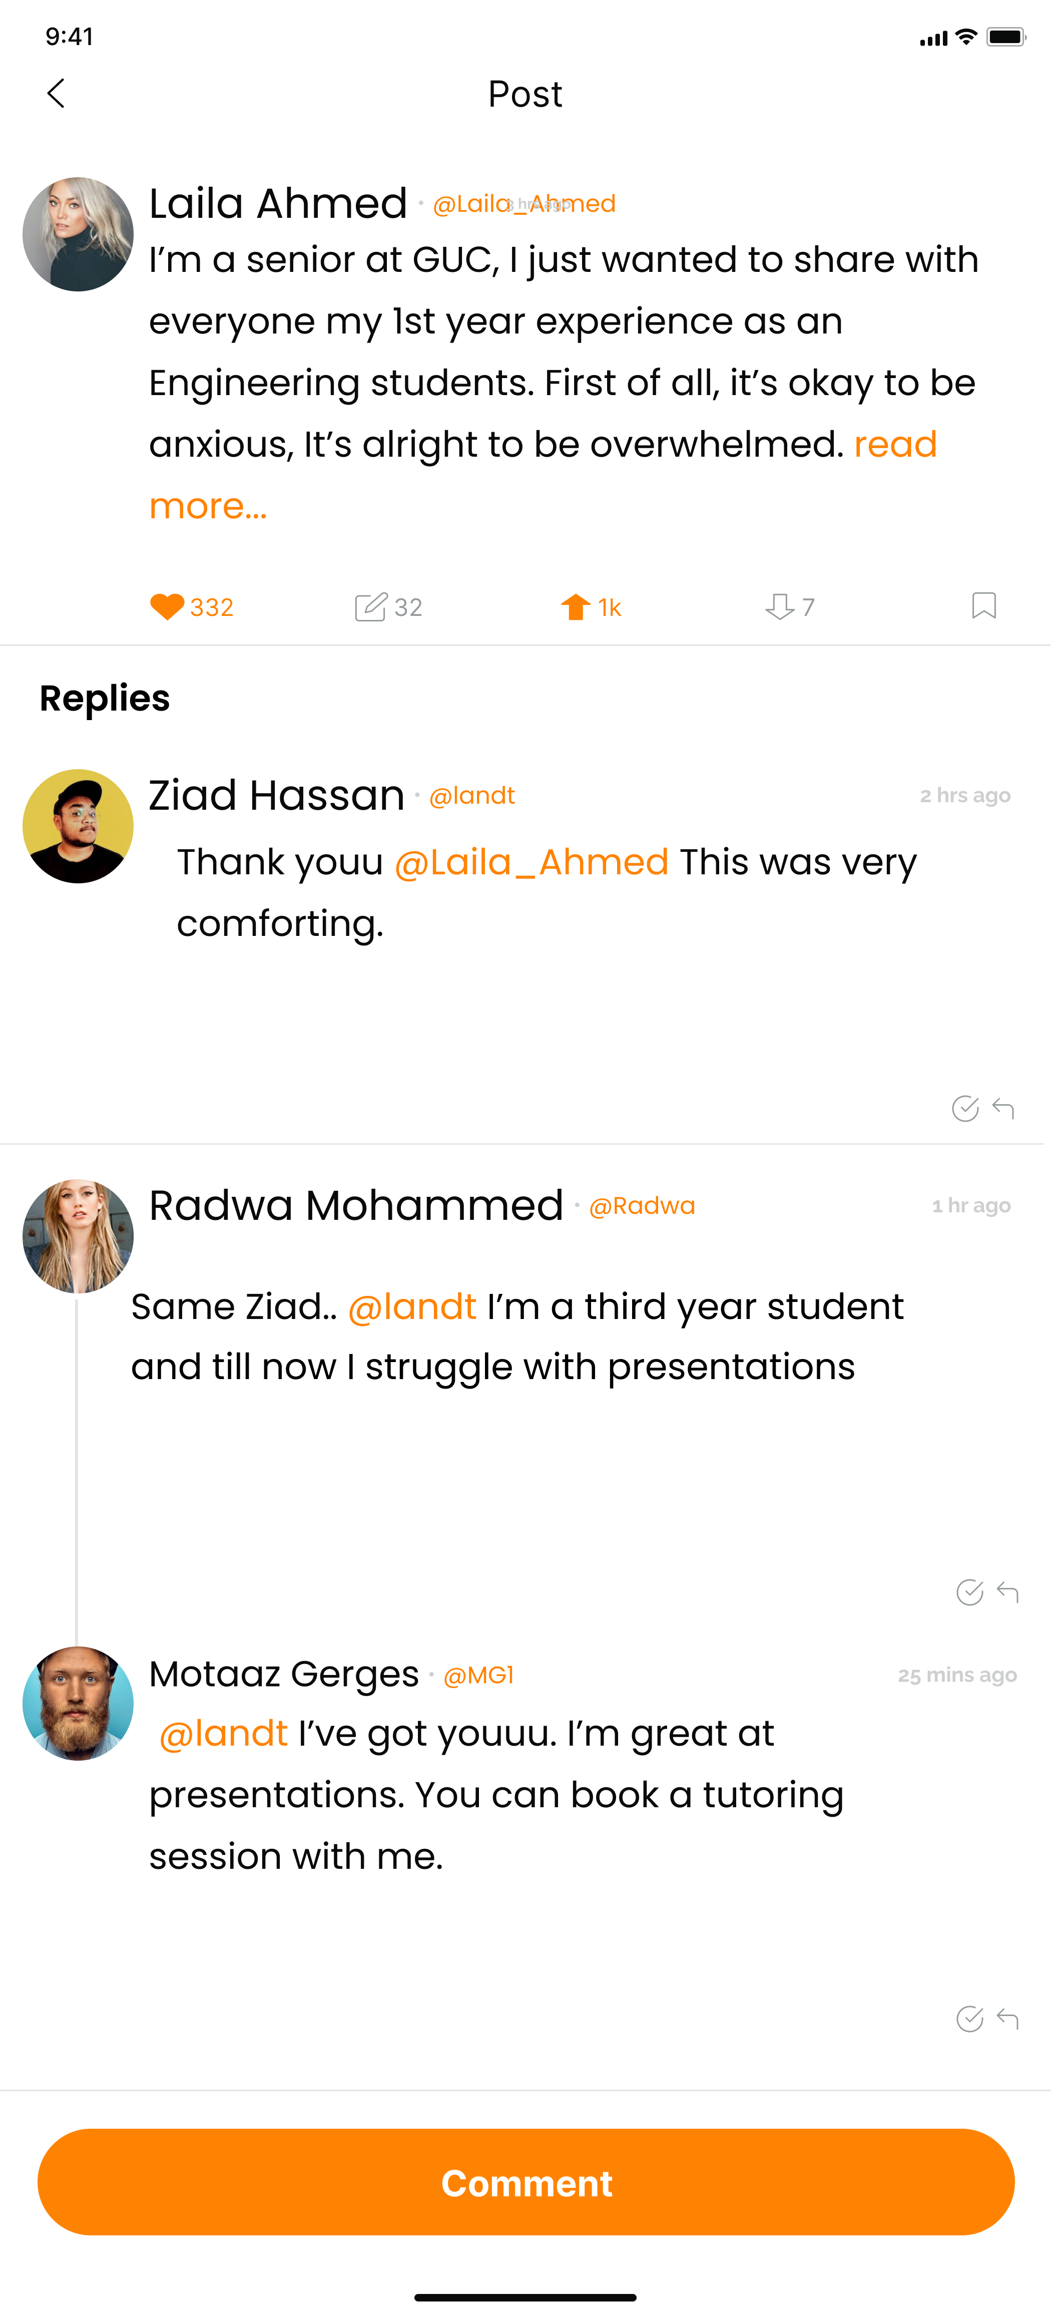This screenshot has width=1051, height=2314.
Task: Tap Motaaz Gerges's profile photo
Action: (78, 1703)
